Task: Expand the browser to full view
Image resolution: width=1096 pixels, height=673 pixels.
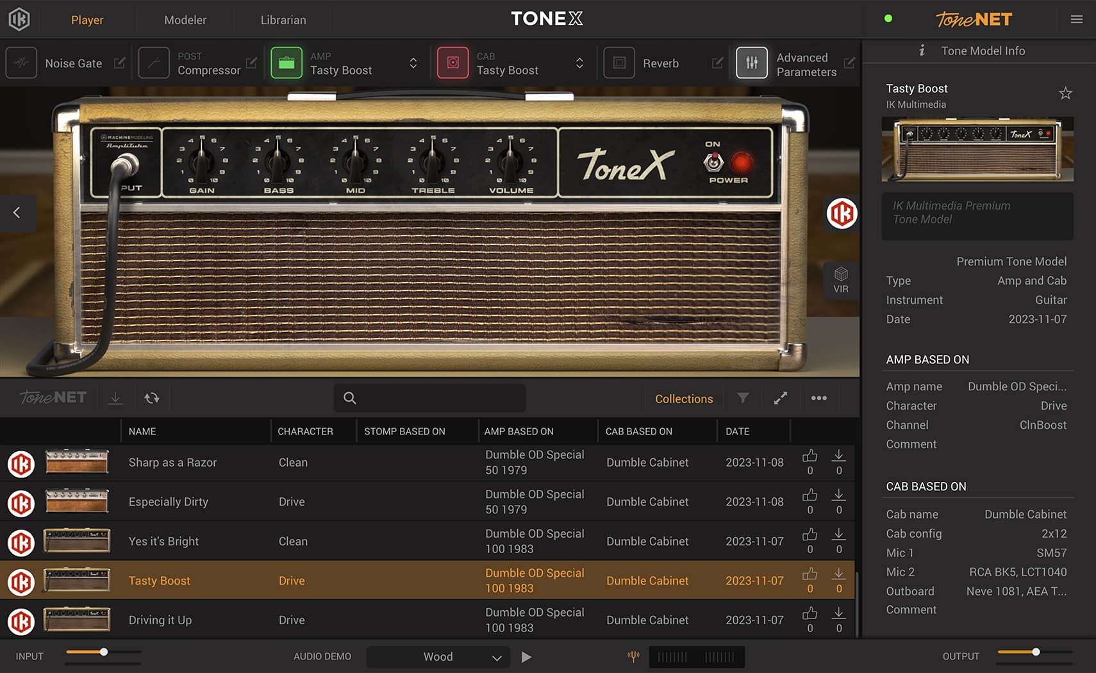Action: (x=781, y=398)
